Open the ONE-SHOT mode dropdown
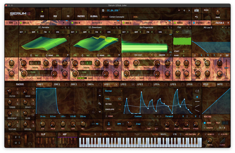The image size is (235, 153). tap(151, 55)
